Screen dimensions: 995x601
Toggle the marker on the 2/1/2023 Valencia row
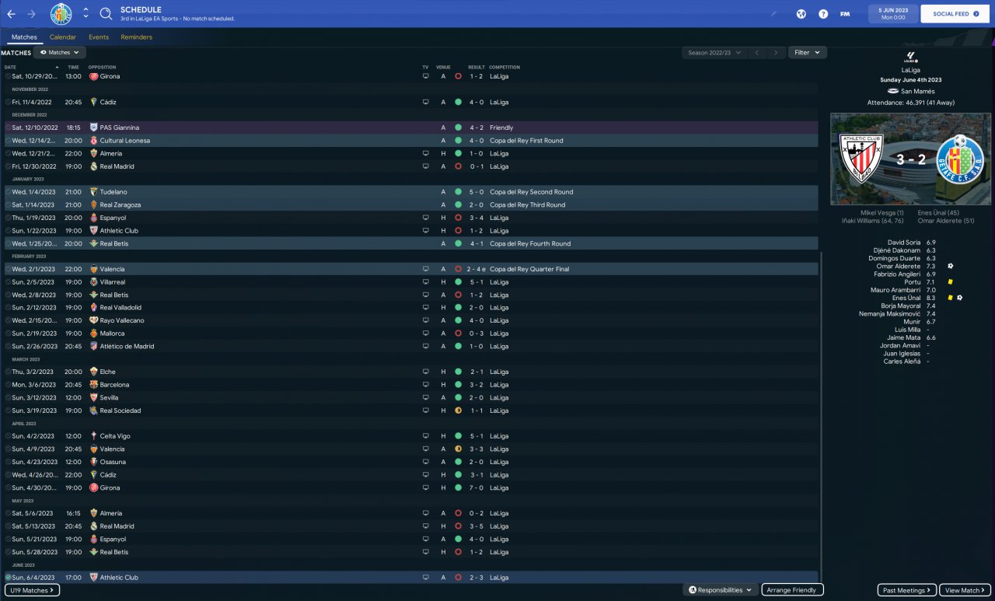8,269
